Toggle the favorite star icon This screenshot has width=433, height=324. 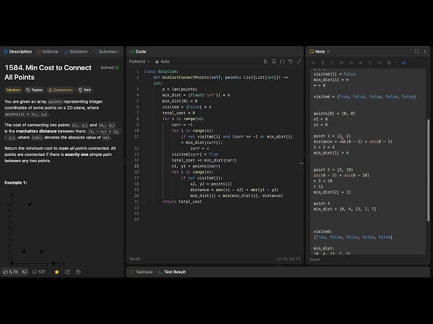coord(57,272)
